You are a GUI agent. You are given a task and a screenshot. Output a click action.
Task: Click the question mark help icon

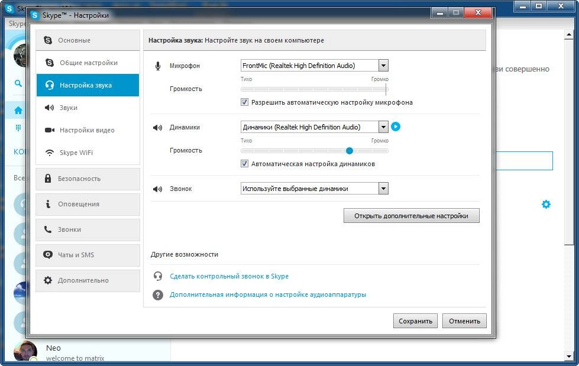tap(158, 294)
